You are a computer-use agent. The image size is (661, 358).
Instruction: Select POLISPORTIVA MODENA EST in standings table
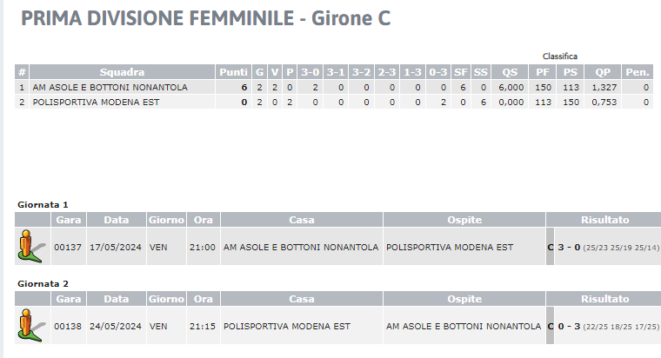click(97, 102)
